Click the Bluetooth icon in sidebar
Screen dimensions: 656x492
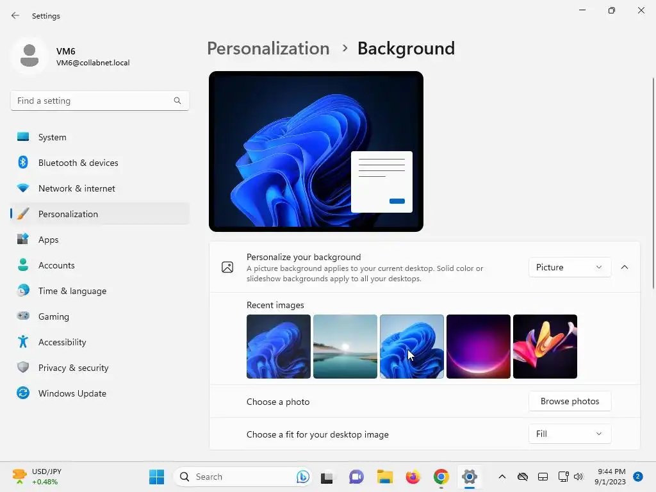[x=23, y=162]
